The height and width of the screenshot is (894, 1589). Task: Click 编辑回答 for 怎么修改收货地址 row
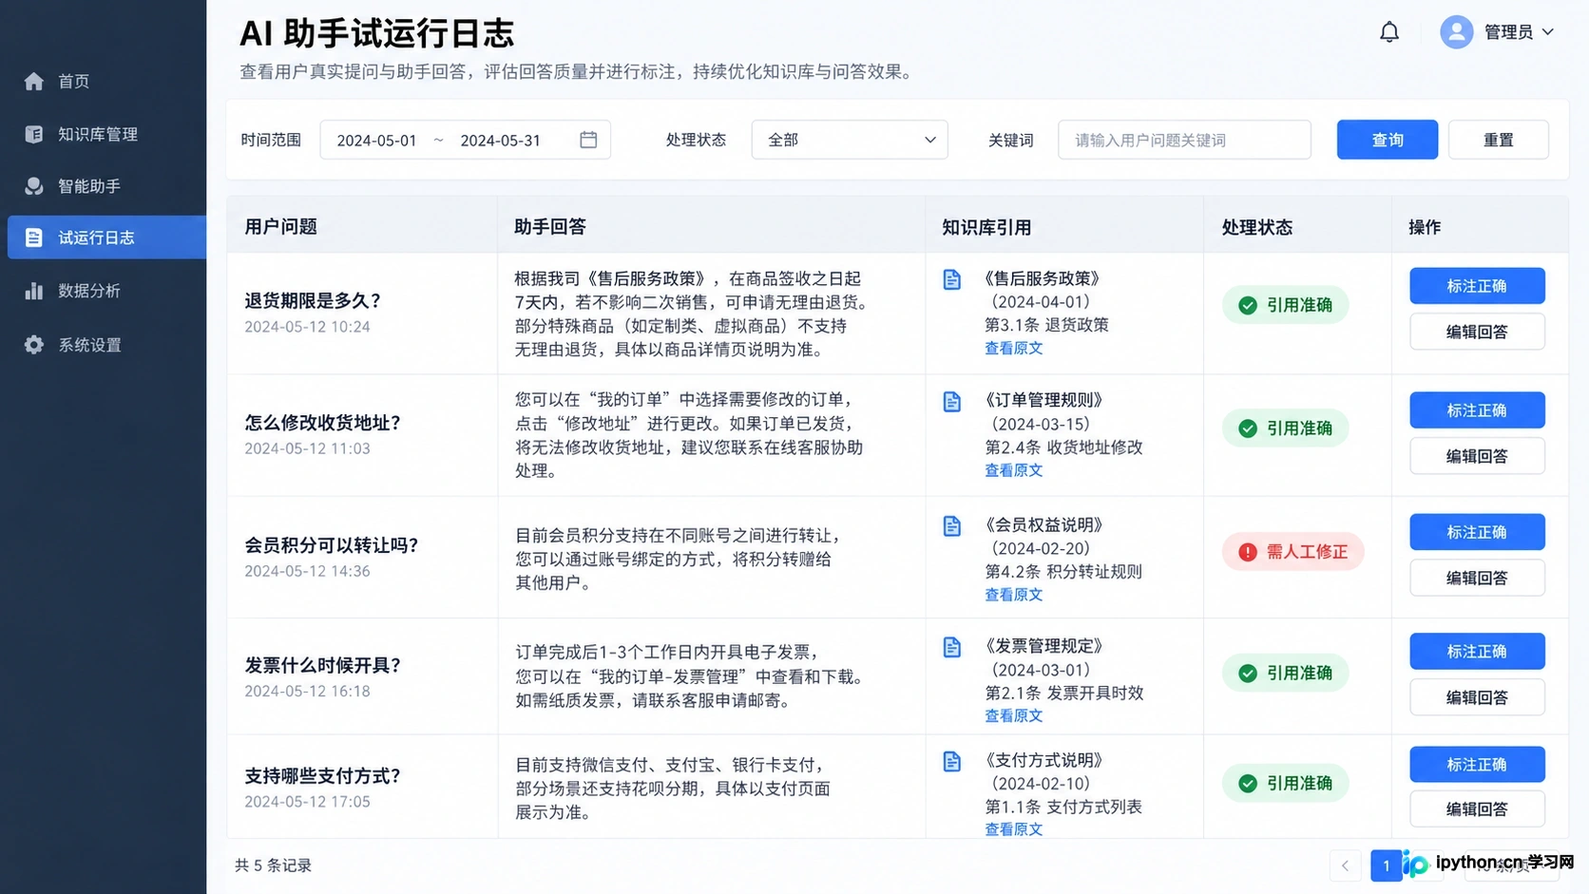click(x=1477, y=456)
